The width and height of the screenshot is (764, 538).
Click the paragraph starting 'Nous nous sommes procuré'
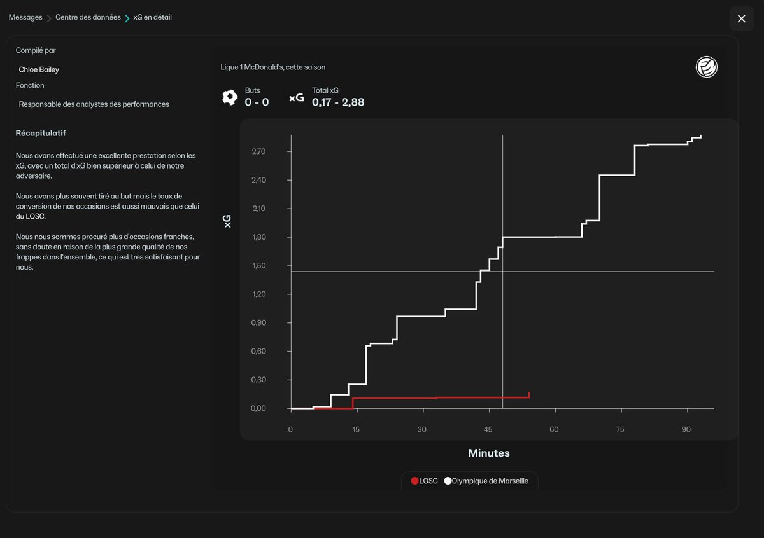click(x=108, y=252)
